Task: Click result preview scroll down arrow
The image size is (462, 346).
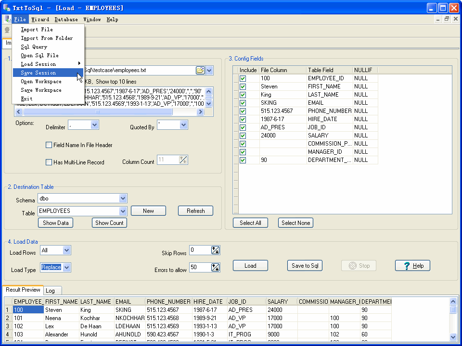Action: [x=453, y=337]
